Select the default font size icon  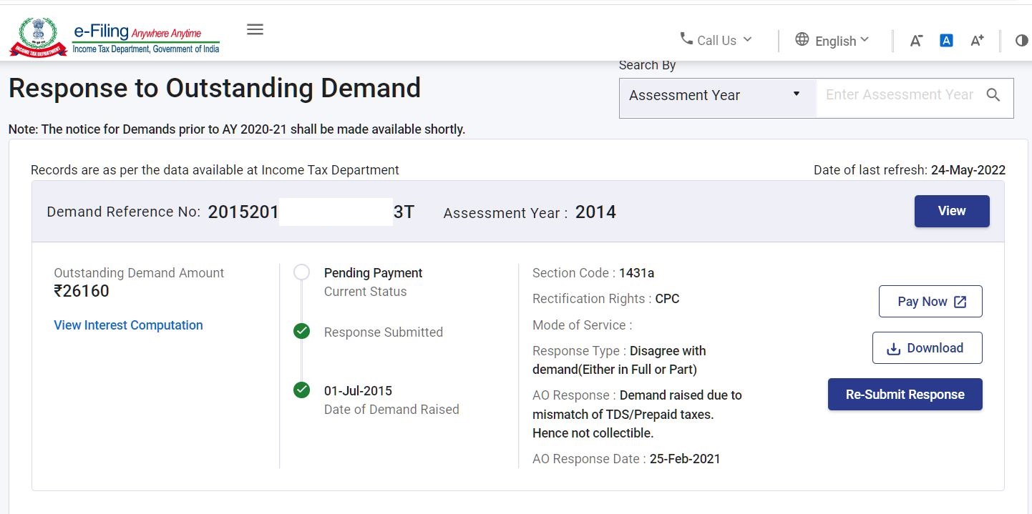pos(946,41)
